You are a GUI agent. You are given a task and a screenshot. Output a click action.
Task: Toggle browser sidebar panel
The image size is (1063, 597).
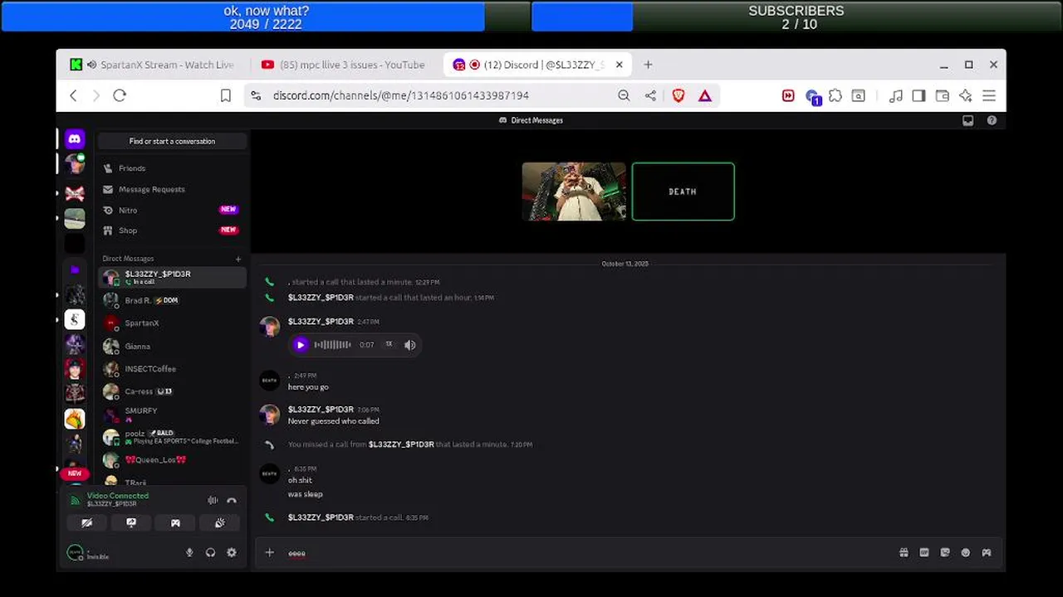click(918, 95)
